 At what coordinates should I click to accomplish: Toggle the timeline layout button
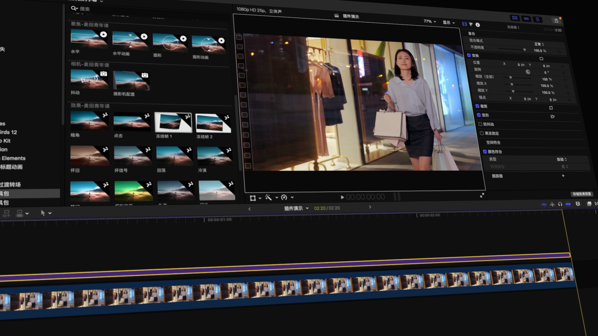(x=526, y=19)
